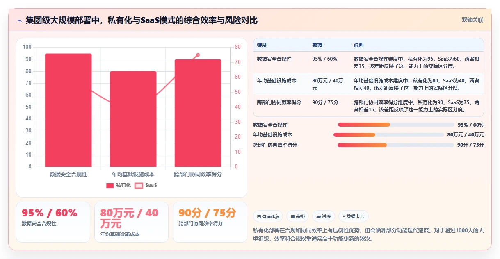The height and width of the screenshot is (259, 500).
Task: Toggle the SaaS legend entry
Action: pyautogui.click(x=146, y=185)
